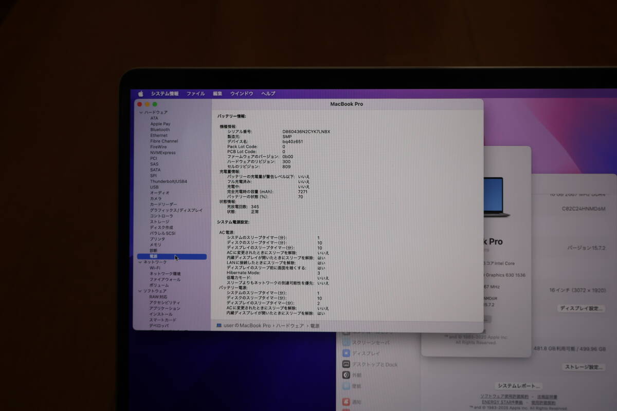
Task: Click the 7271 mAh capacity value
Action: click(303, 192)
